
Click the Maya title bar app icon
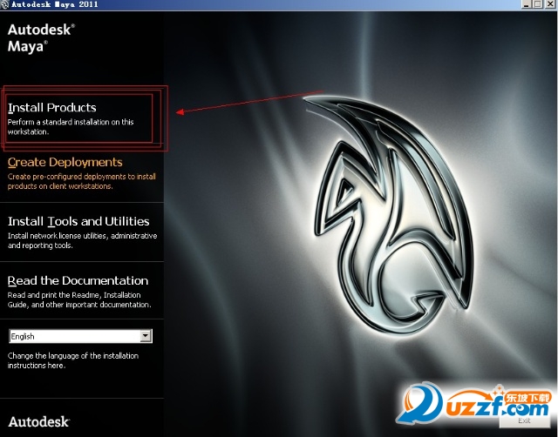4,4
